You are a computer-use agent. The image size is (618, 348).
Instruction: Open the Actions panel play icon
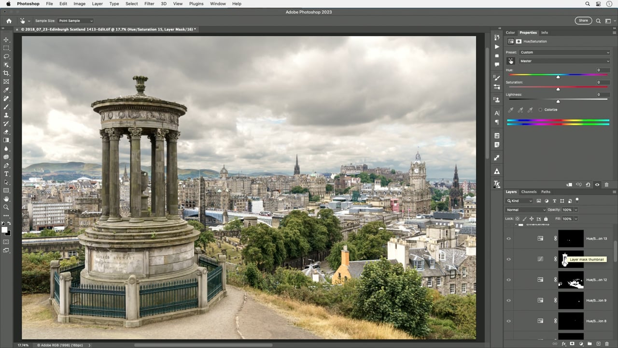[x=497, y=47]
